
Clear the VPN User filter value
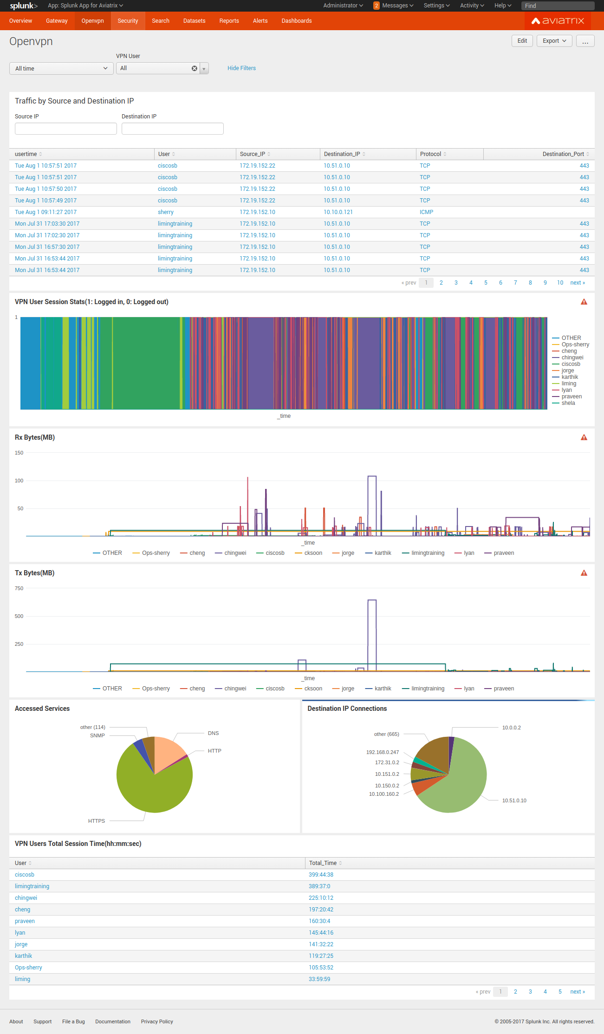tap(195, 68)
